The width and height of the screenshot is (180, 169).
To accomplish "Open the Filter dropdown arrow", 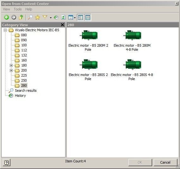I will pyautogui.click(x=51, y=18).
